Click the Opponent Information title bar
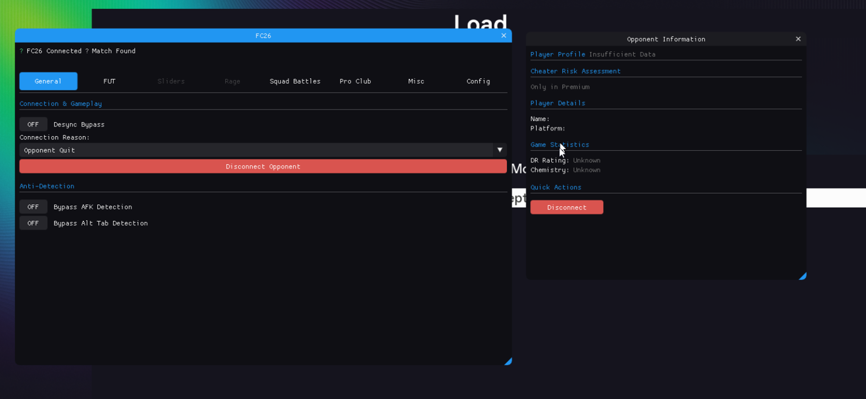The width and height of the screenshot is (866, 399). point(665,39)
